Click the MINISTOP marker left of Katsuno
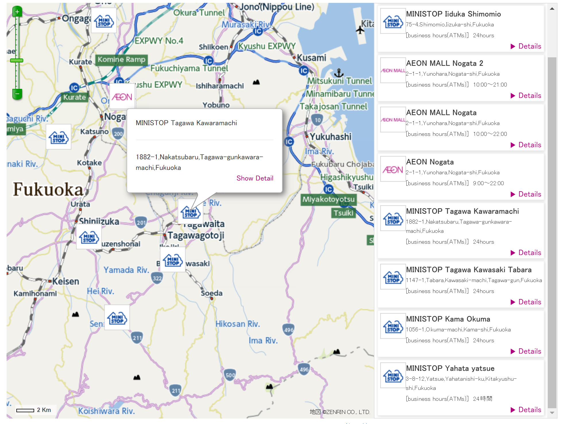The image size is (561, 424). (59, 137)
